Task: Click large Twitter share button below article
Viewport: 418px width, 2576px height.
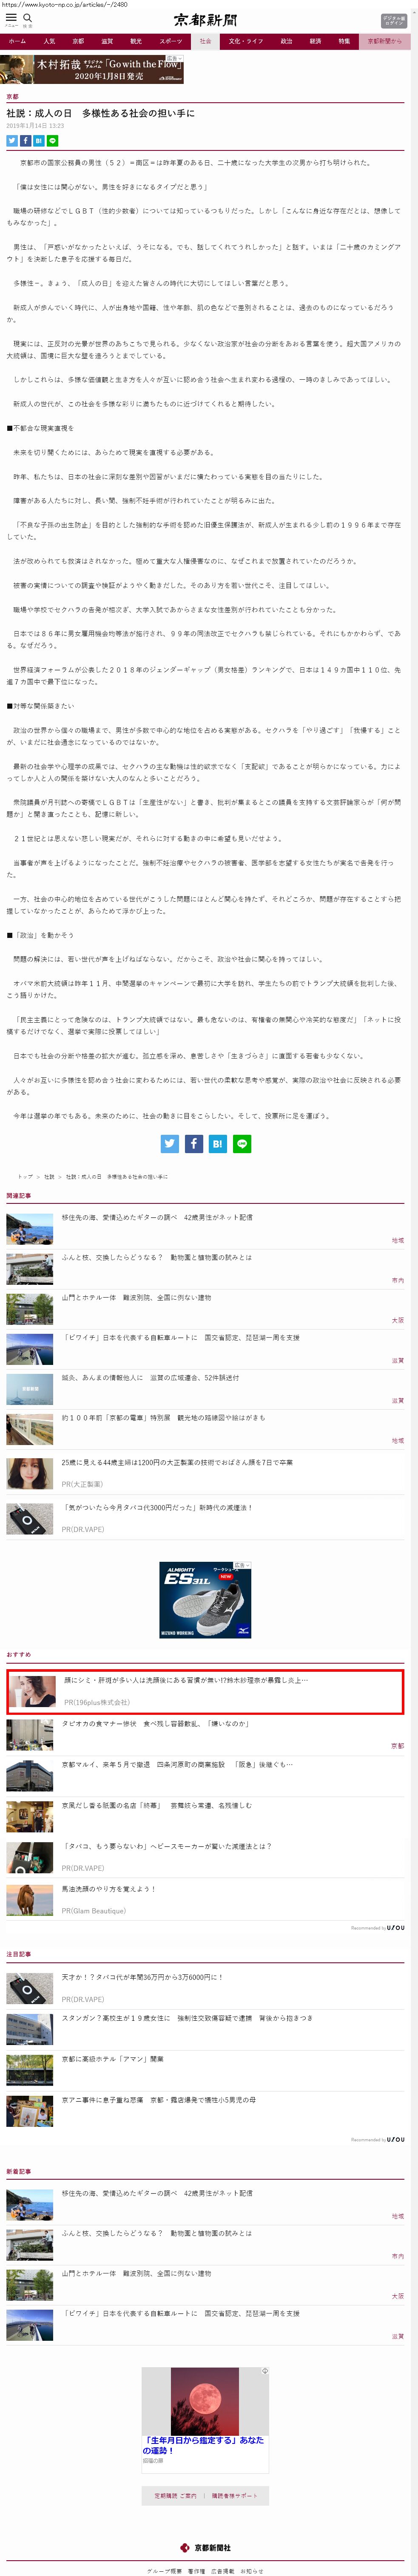Action: pos(170,1143)
